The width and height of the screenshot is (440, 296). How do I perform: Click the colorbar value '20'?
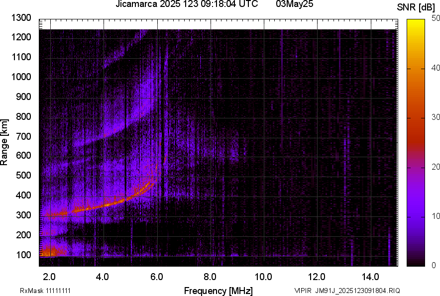click(436, 167)
